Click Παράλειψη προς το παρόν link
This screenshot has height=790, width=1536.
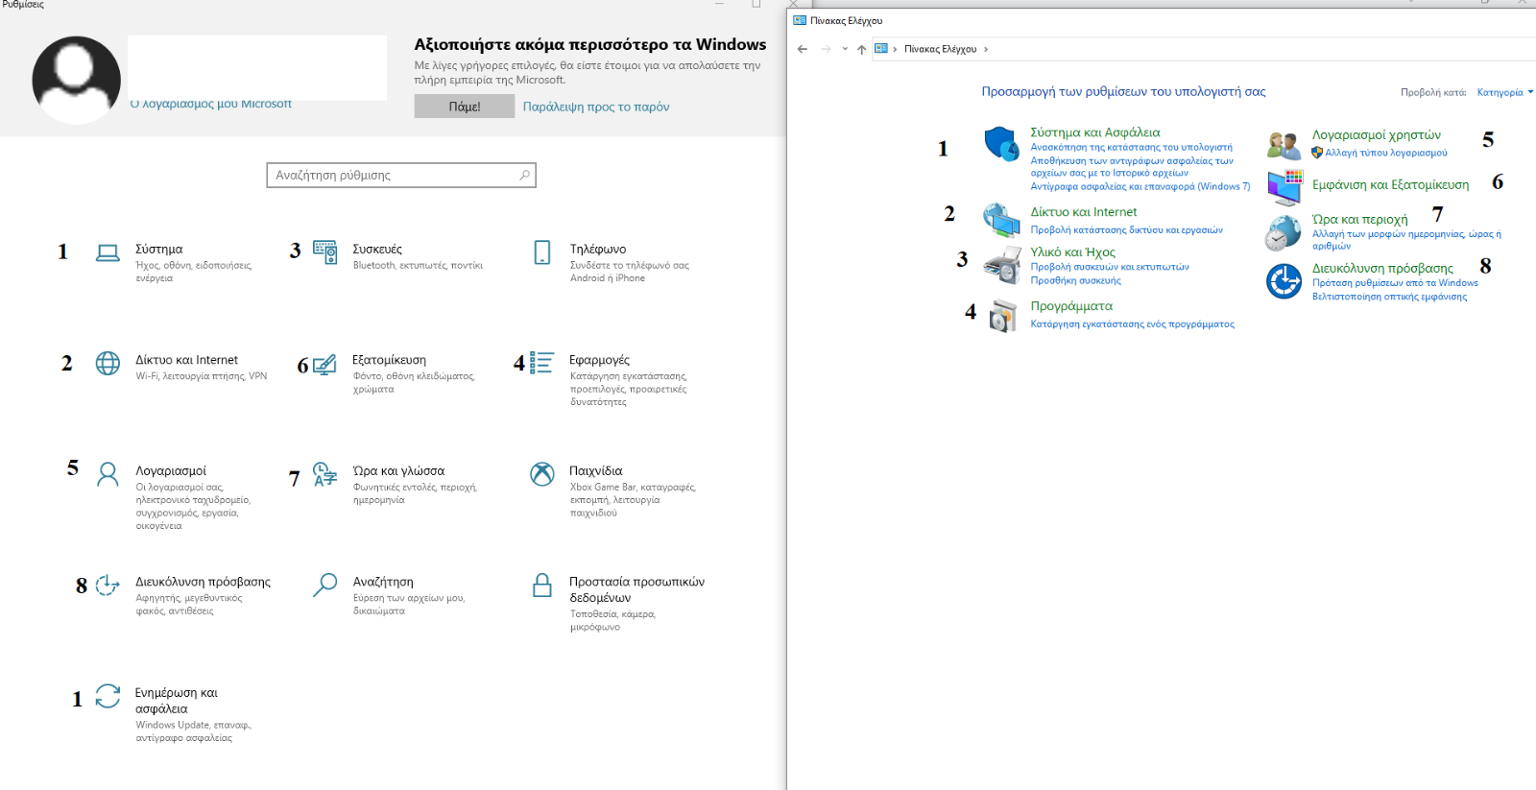(x=596, y=107)
